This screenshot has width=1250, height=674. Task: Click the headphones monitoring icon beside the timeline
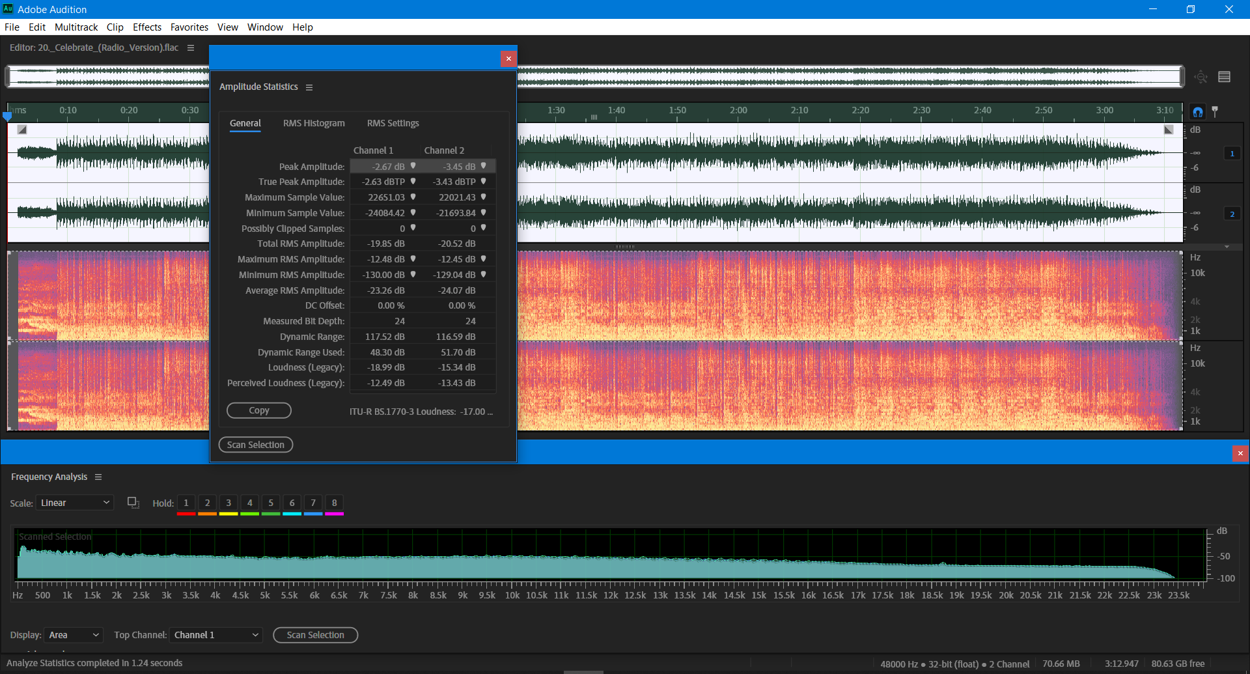[x=1198, y=111]
